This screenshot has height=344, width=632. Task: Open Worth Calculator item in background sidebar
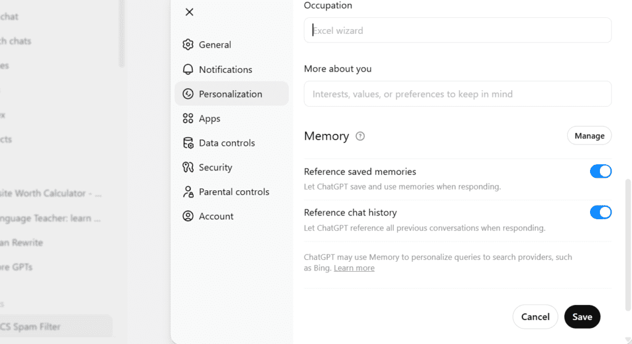coord(51,193)
